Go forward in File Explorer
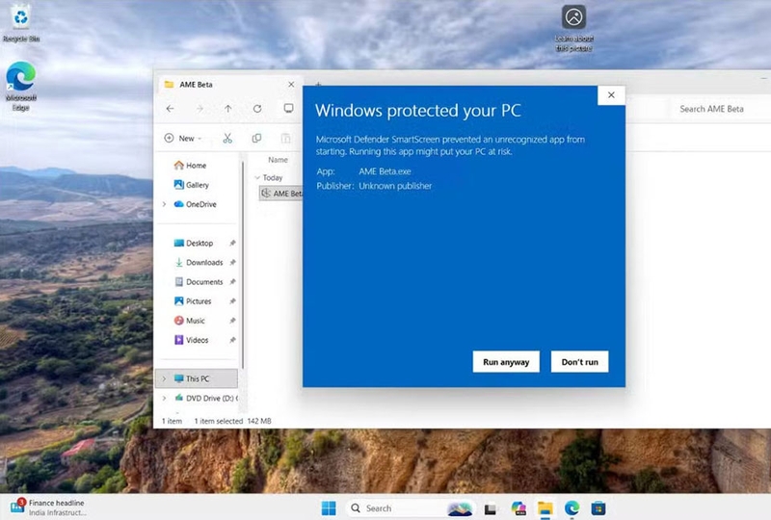 tap(199, 109)
